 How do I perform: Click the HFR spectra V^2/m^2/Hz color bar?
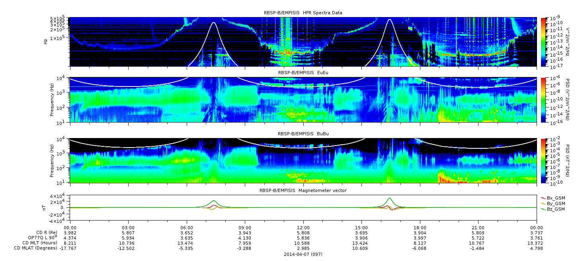(543, 42)
